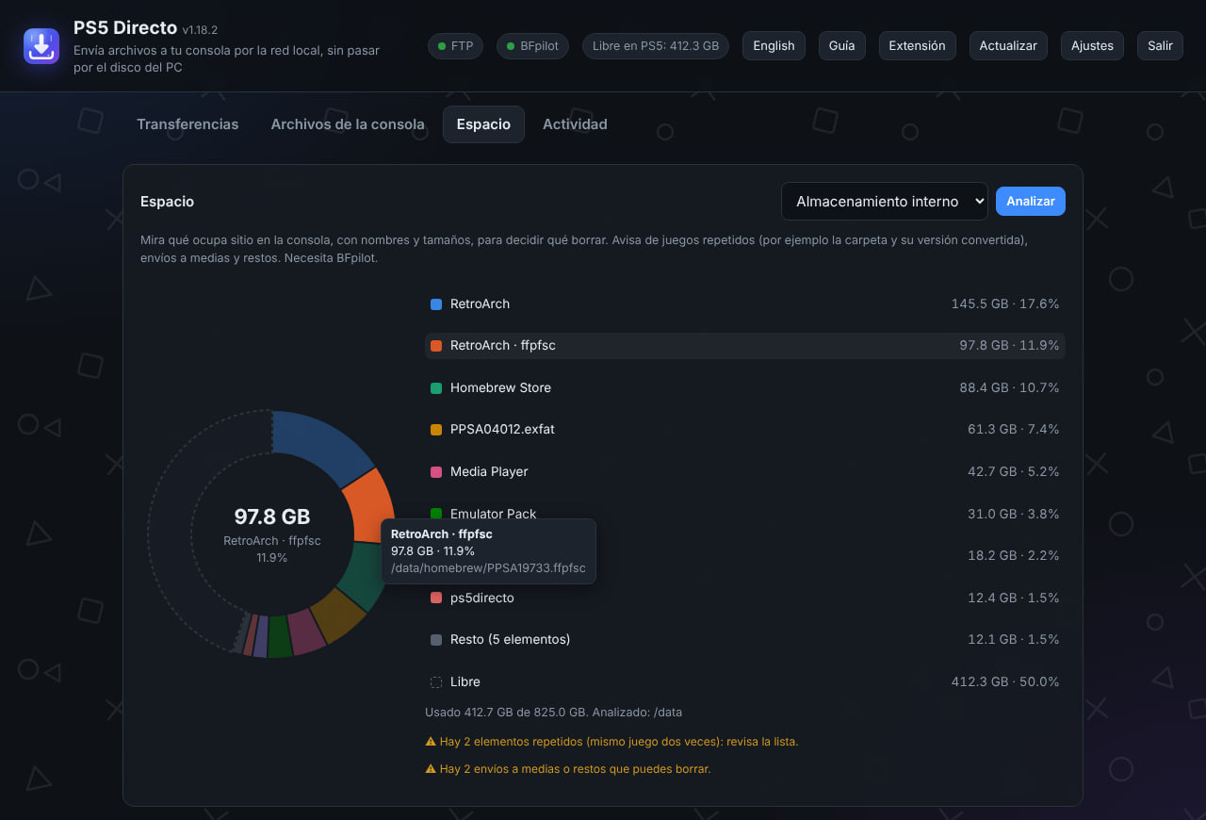This screenshot has height=820, width=1206.
Task: Click the PS5 Directo download logo icon
Action: click(x=41, y=46)
